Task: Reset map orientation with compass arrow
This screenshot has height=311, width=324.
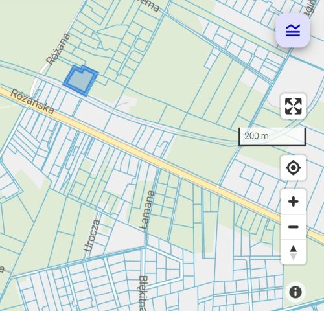Action: coord(293,252)
